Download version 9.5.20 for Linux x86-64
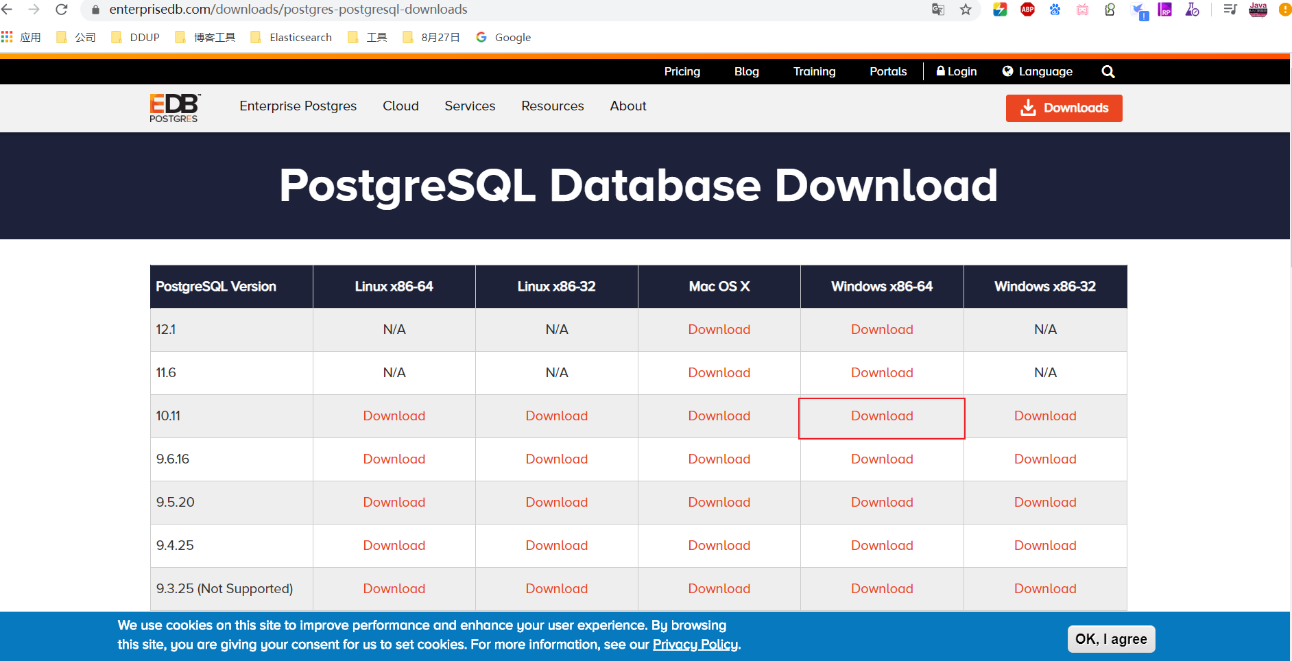Image resolution: width=1292 pixels, height=661 pixels. tap(394, 502)
